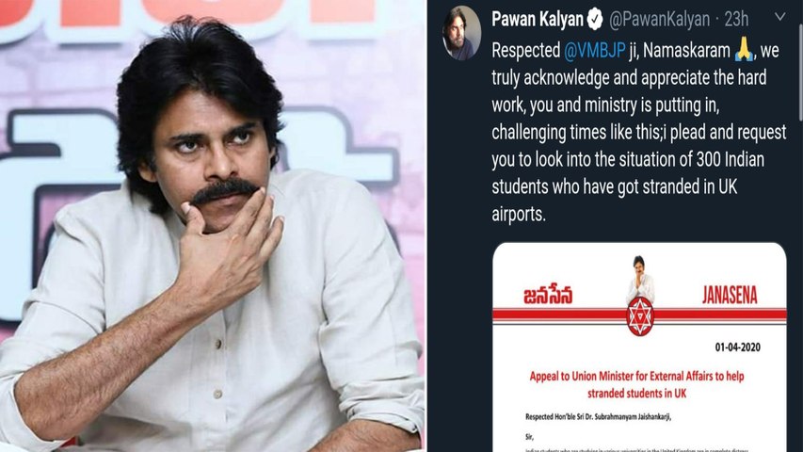Viewport: 803px width, 452px height.
Task: Click the folded hands emoji
Action: pyautogui.click(x=744, y=50)
